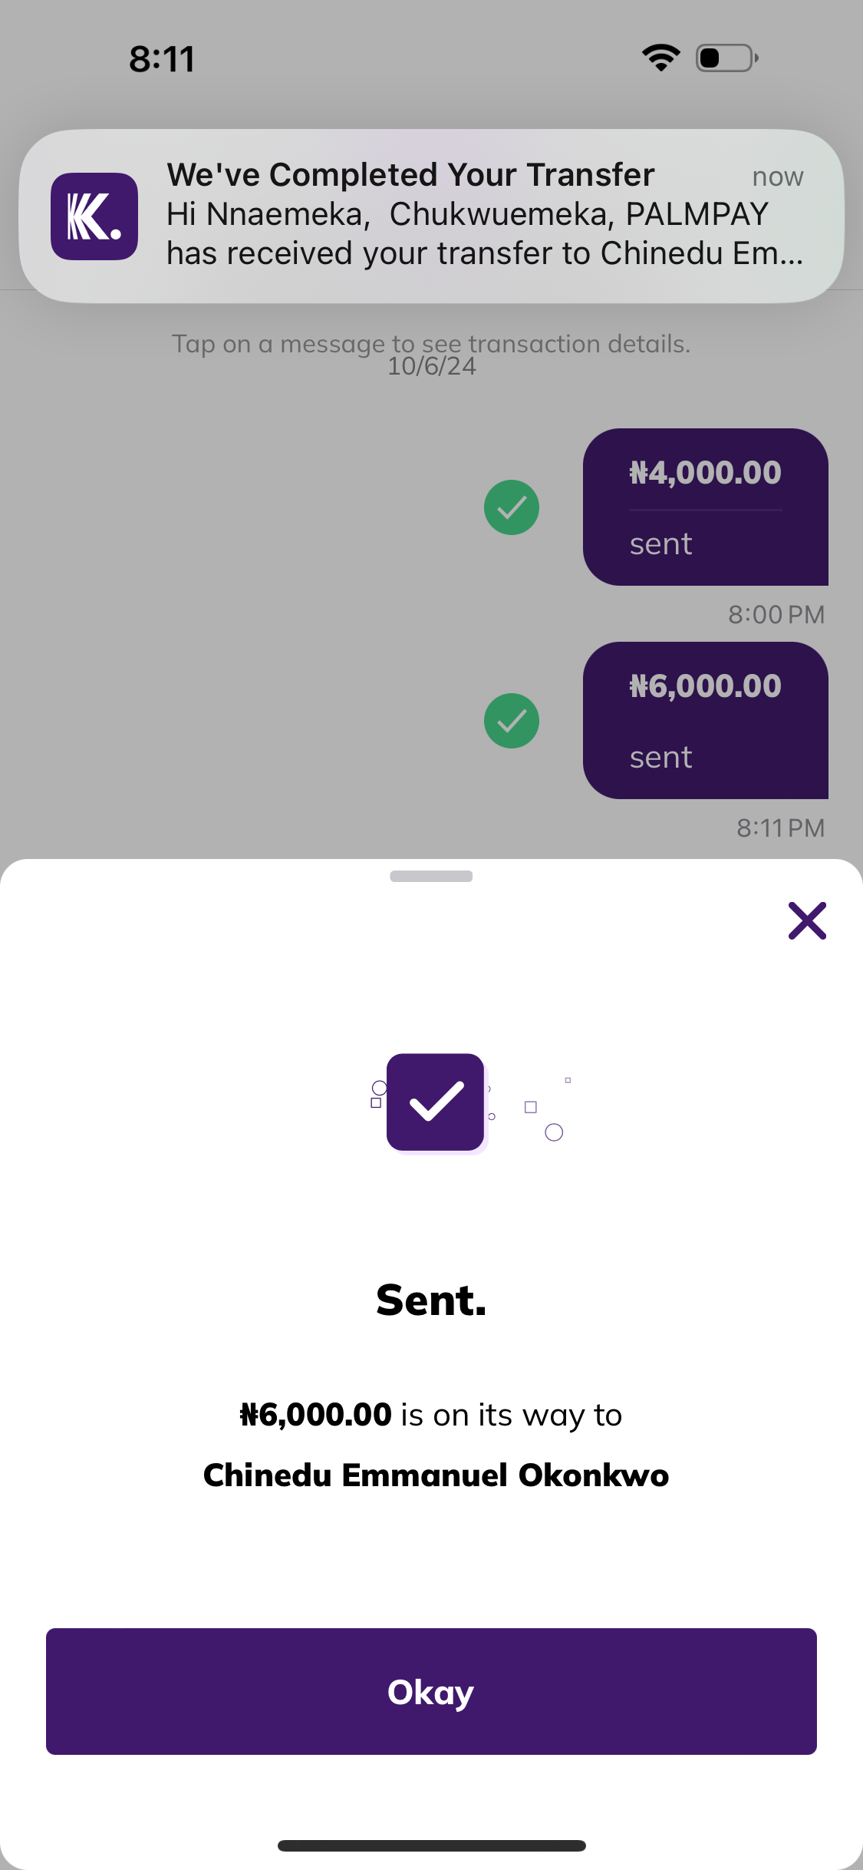Tap the 8:11 clock in status bar
Image resolution: width=863 pixels, height=1870 pixels.
162,59
